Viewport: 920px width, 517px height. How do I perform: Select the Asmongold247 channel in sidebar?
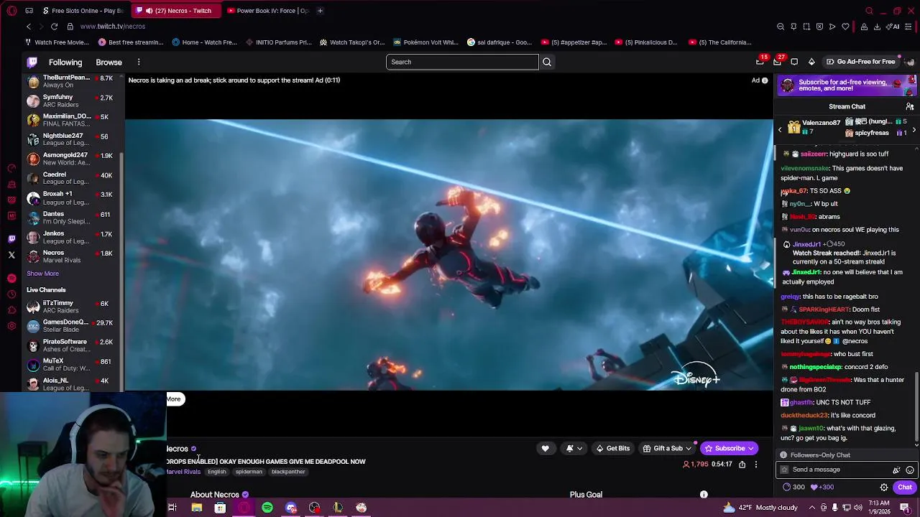click(x=70, y=159)
